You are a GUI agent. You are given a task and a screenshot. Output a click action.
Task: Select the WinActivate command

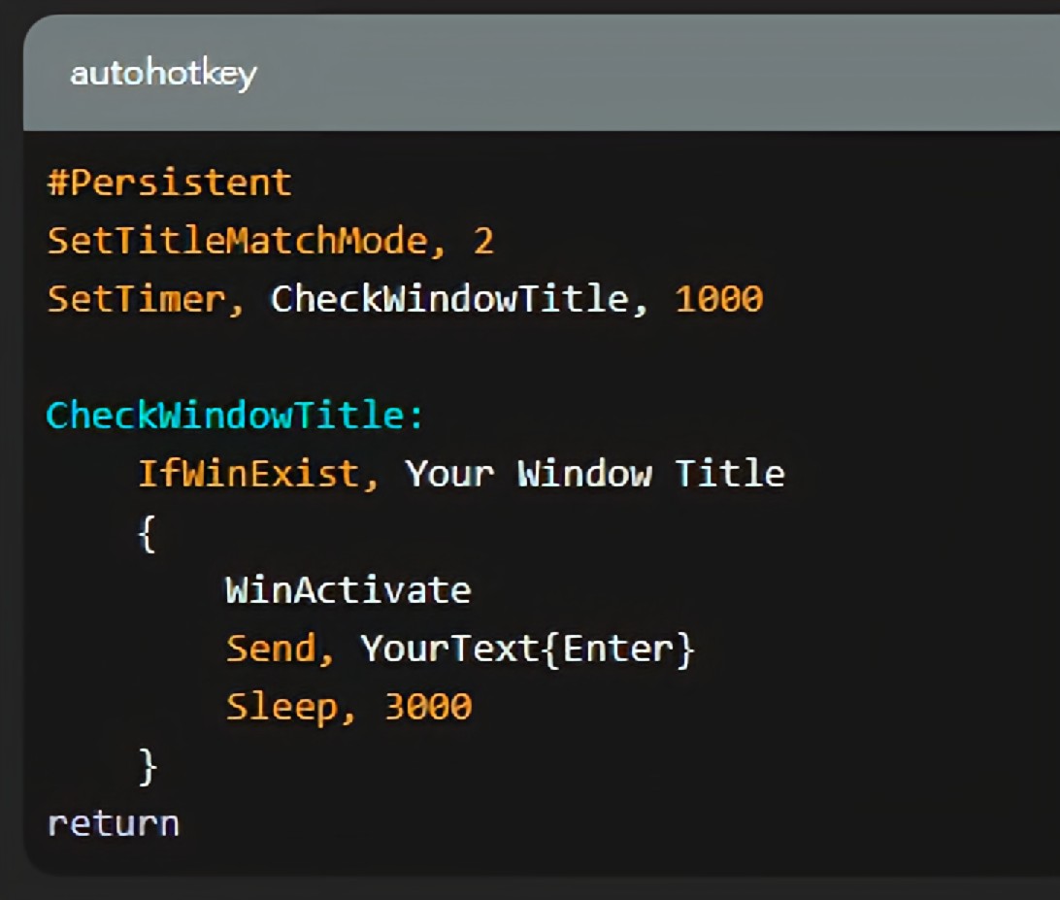click(347, 589)
